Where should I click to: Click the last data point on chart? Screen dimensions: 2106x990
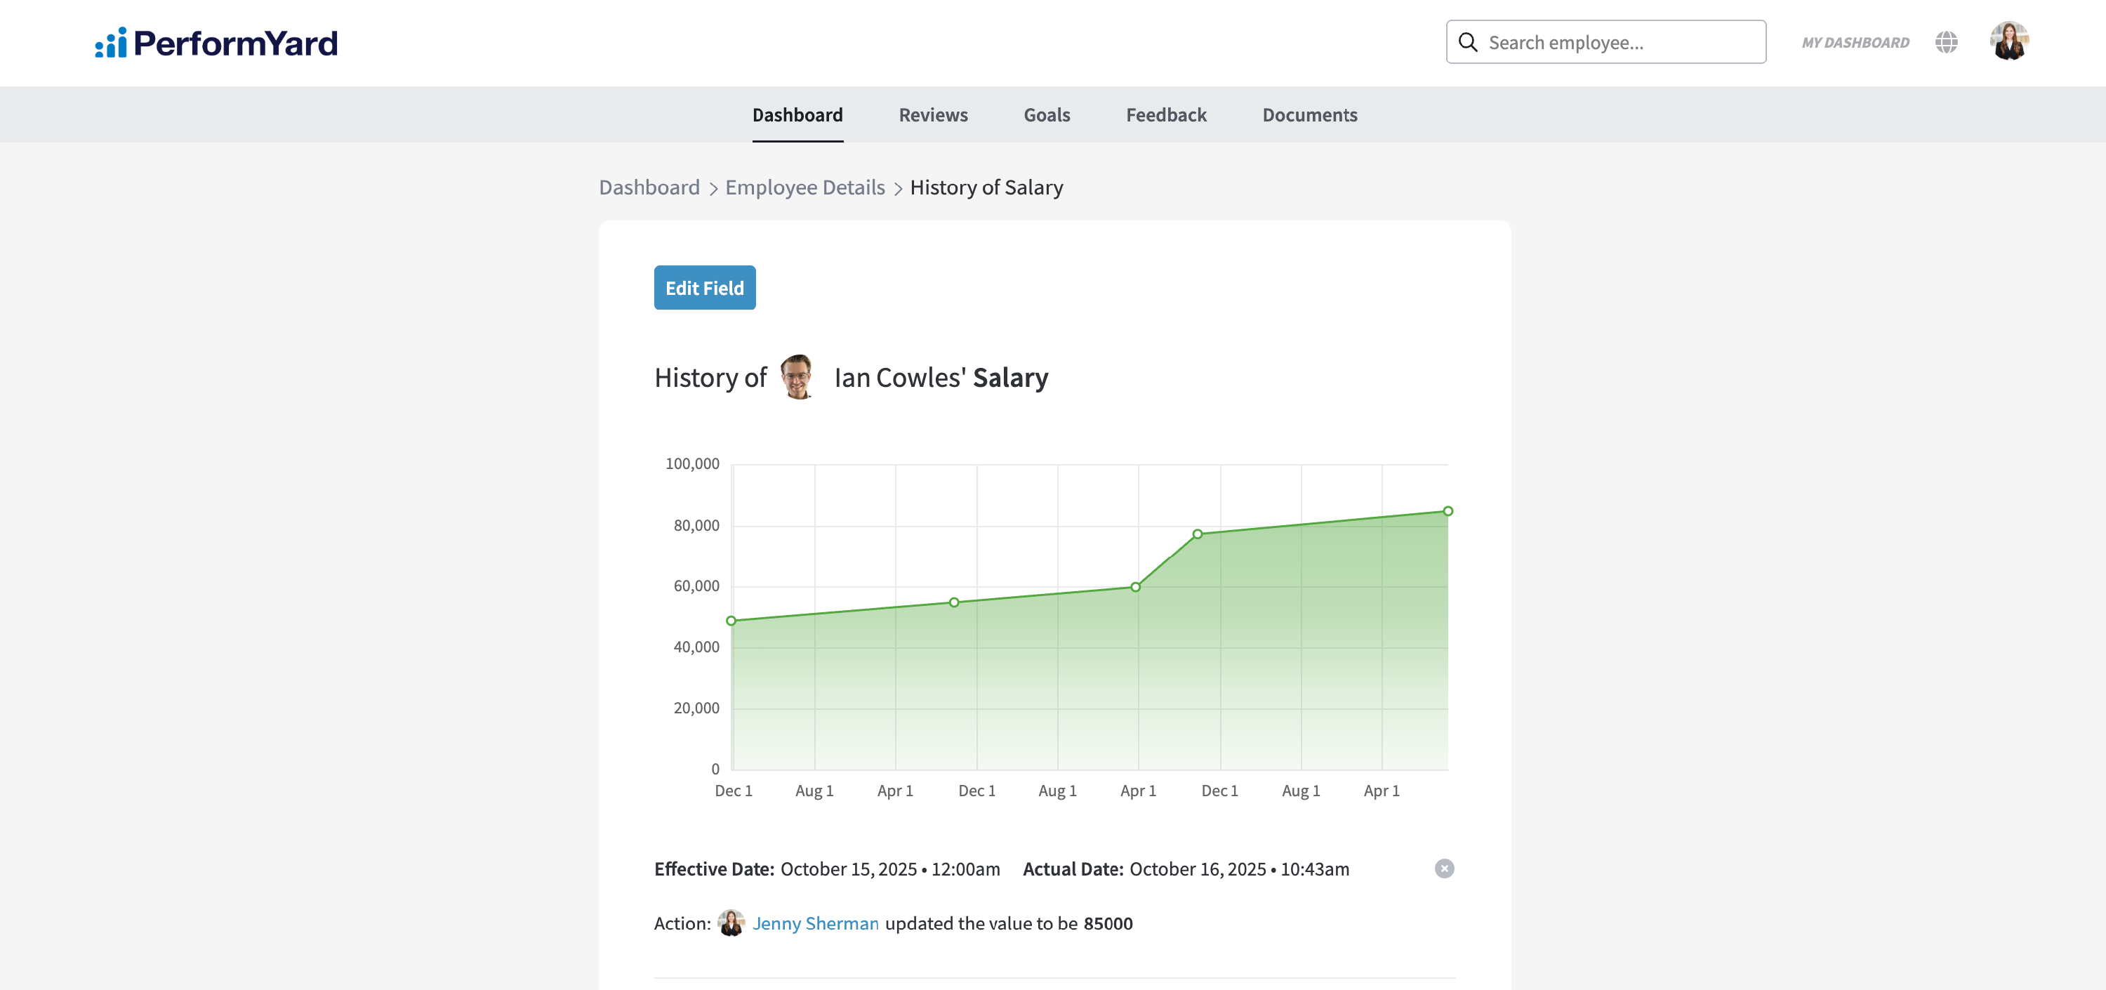1447,511
